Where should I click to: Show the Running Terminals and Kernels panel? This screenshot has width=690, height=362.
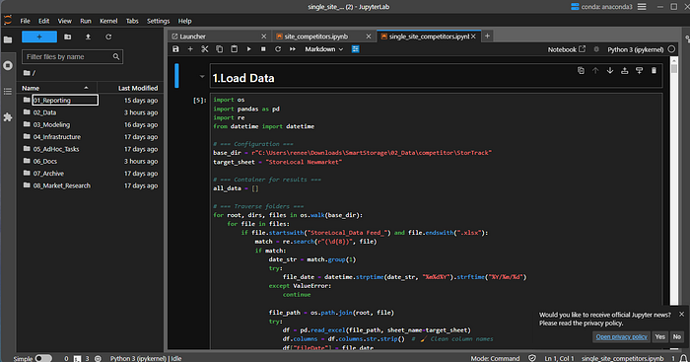click(8, 66)
